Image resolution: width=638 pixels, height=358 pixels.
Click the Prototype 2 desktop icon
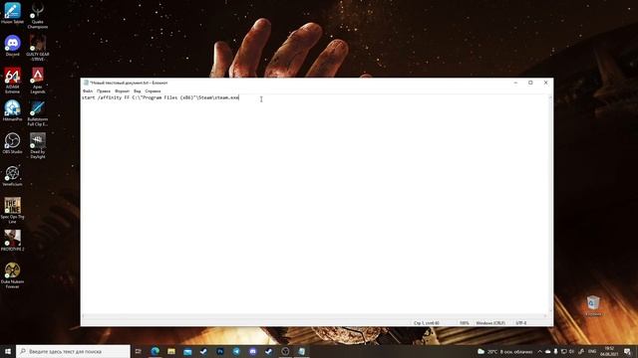[12, 241]
